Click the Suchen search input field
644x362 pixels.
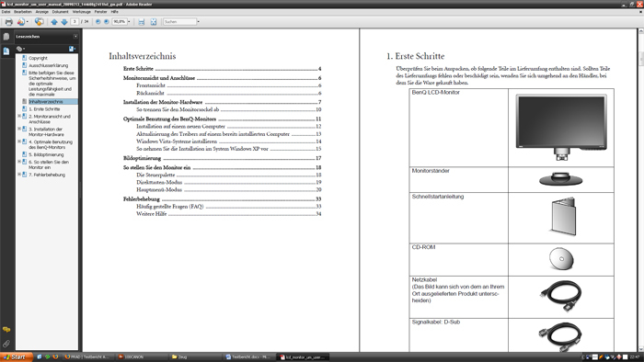pos(179,22)
